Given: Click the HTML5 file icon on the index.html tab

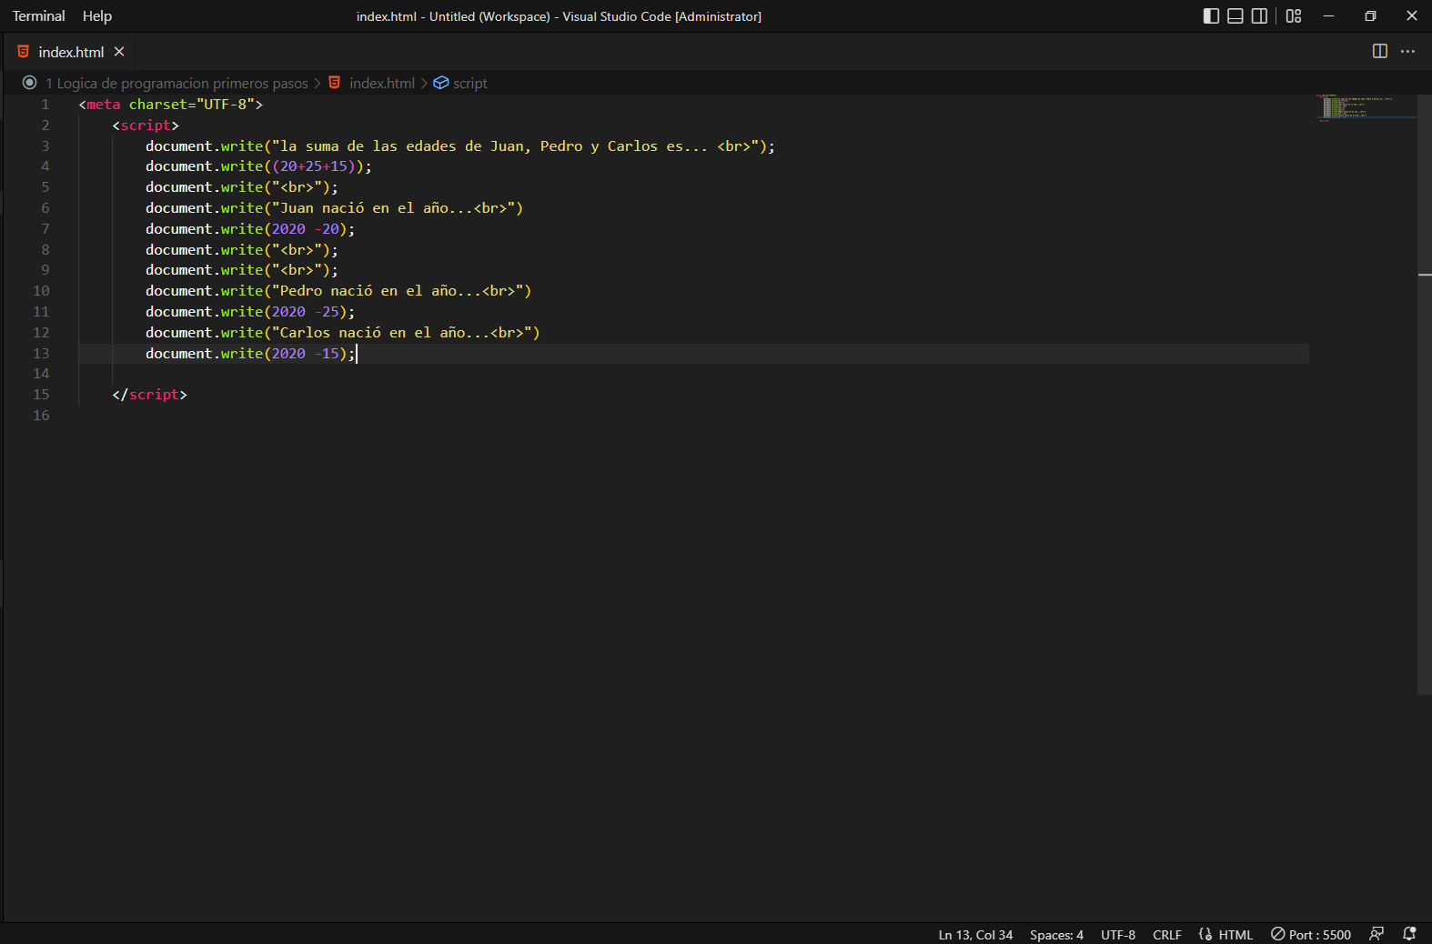Looking at the screenshot, I should tap(24, 52).
